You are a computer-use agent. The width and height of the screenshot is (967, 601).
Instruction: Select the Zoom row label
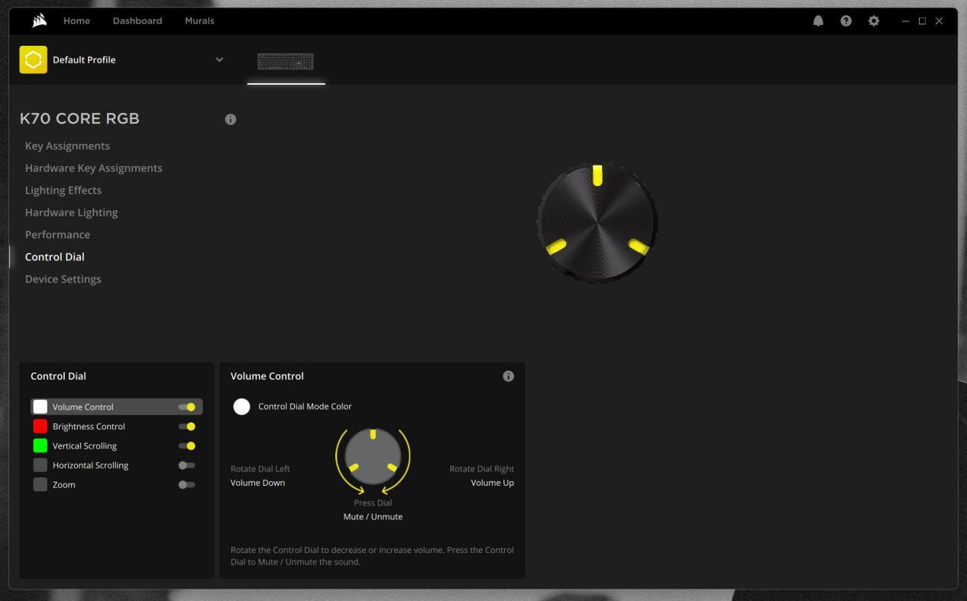point(64,484)
